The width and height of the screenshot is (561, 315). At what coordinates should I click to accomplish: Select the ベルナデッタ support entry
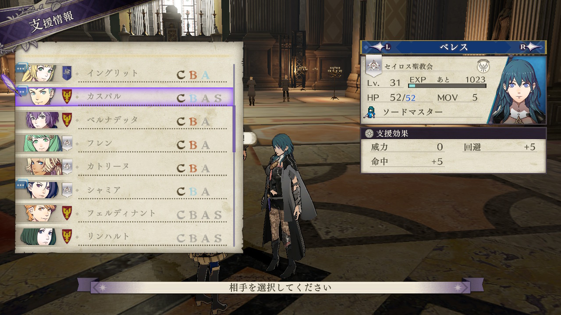(125, 120)
